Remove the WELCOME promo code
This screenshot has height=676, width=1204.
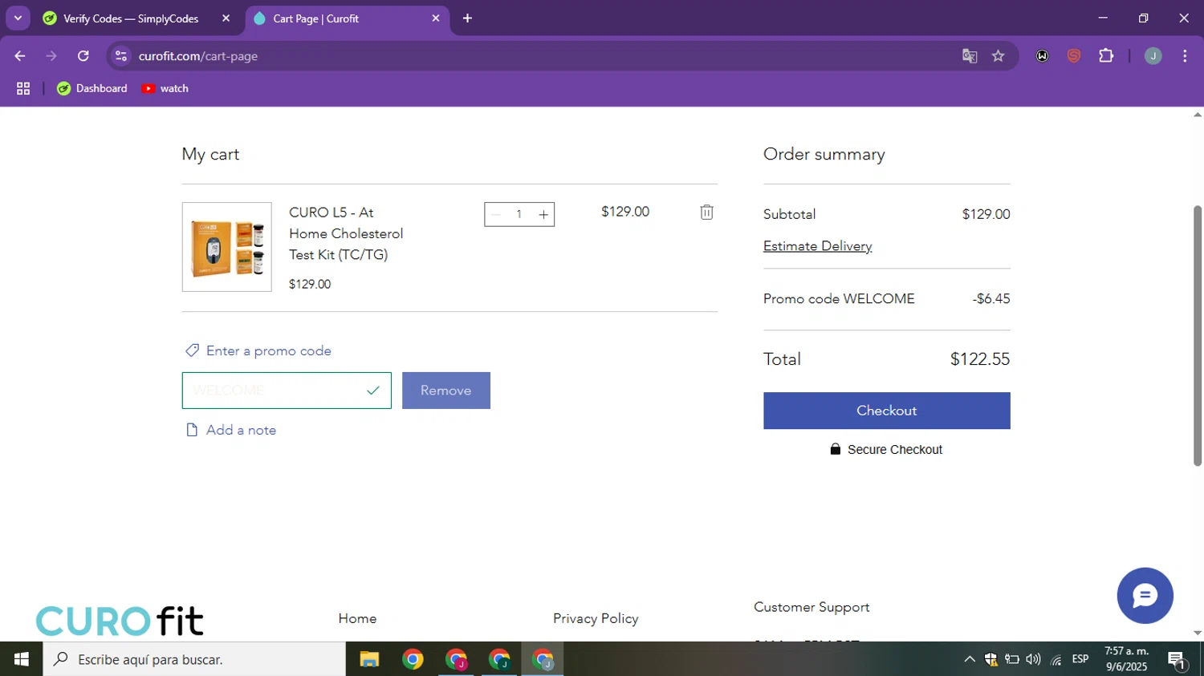[x=446, y=391]
